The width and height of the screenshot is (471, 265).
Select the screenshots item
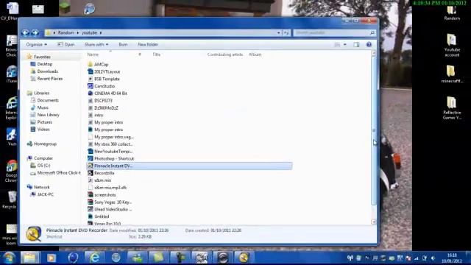pos(105,195)
